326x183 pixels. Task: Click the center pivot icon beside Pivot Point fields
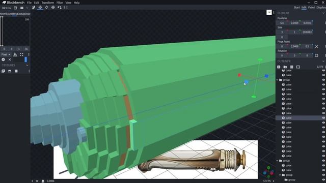coord(316,46)
